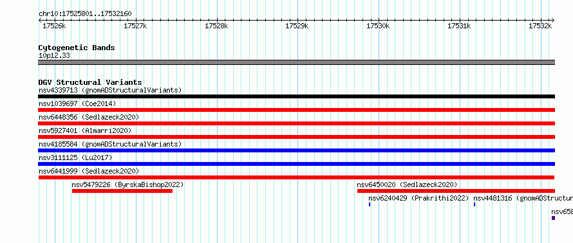The height and width of the screenshot is (243, 573).
Task: Click the nsv6441999 (Sedlazeck2020) label
Action: point(89,171)
